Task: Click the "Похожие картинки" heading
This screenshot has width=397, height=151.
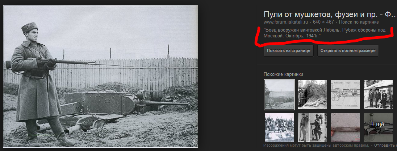Action: click(283, 74)
